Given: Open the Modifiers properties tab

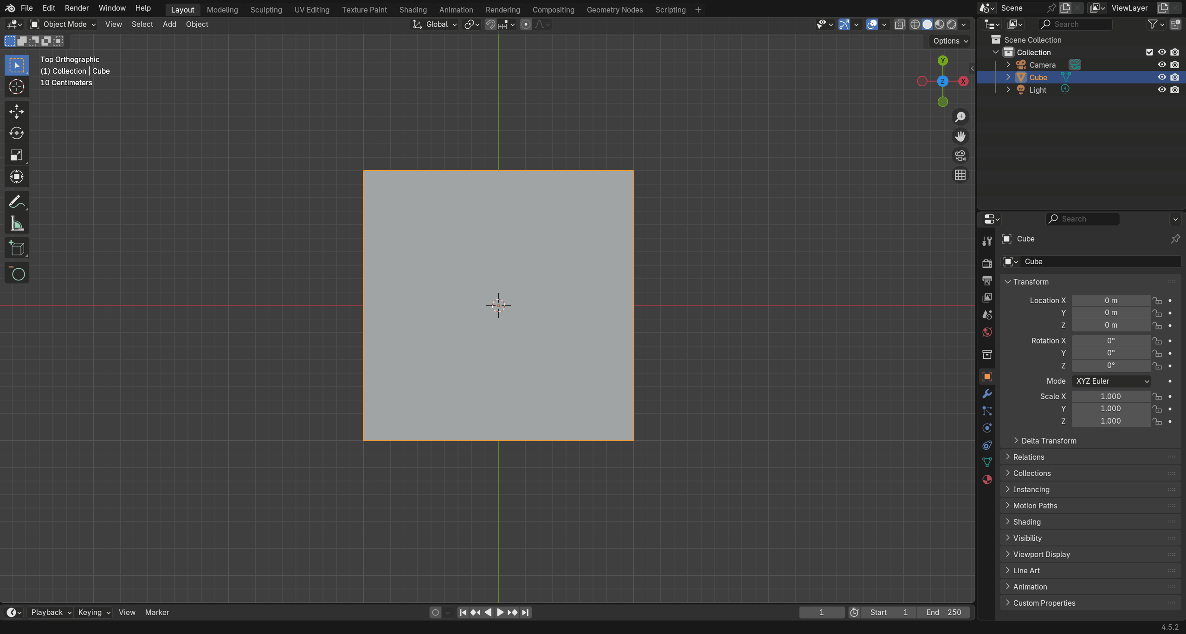Looking at the screenshot, I should coord(987,394).
